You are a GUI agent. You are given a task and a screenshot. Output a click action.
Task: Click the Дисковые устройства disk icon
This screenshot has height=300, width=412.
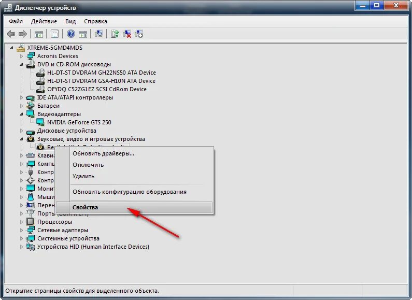click(31, 131)
